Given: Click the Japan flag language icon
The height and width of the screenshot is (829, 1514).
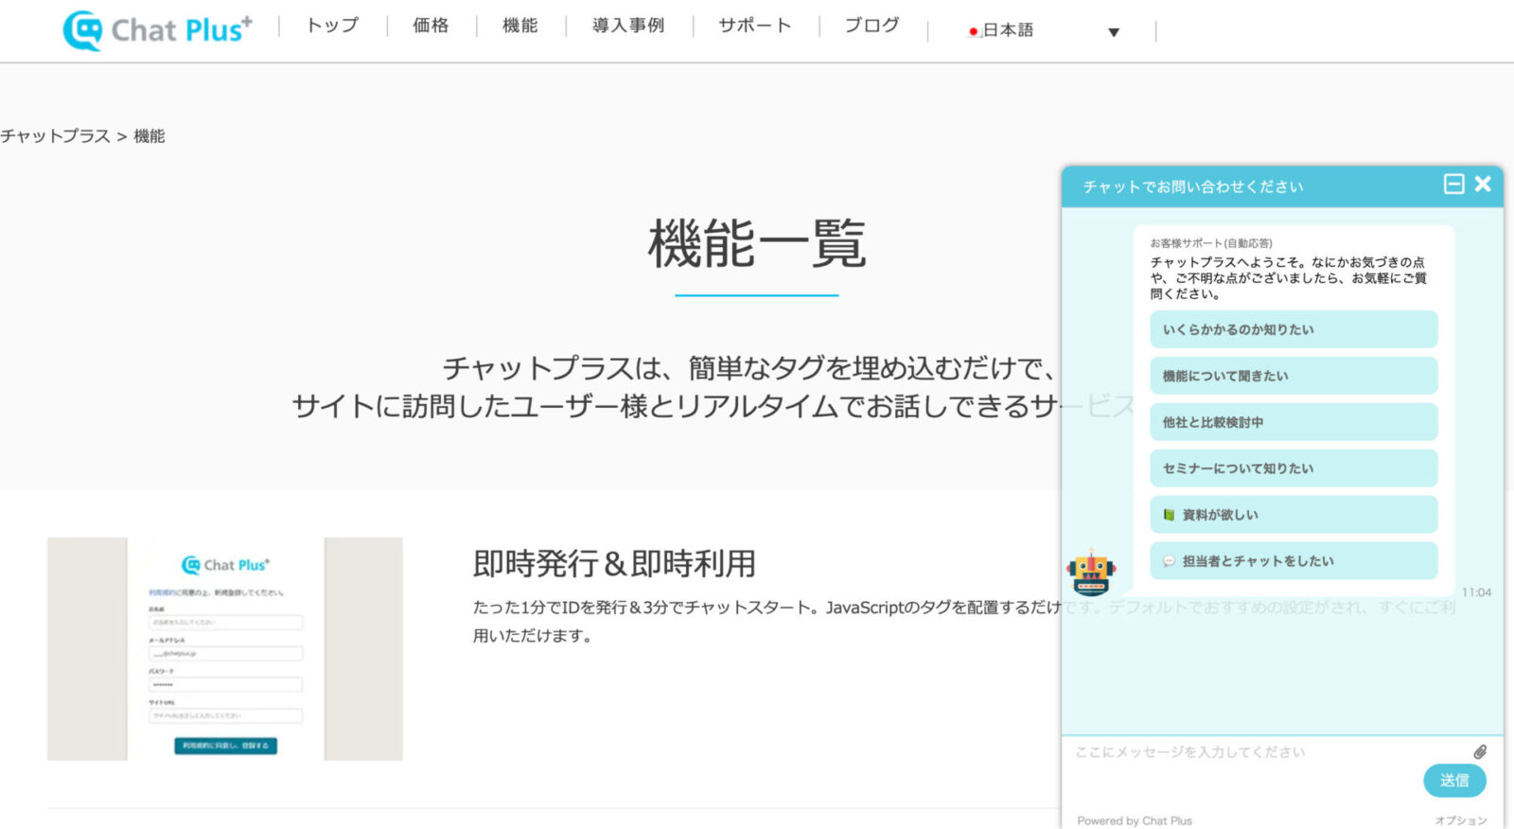Looking at the screenshot, I should (973, 31).
